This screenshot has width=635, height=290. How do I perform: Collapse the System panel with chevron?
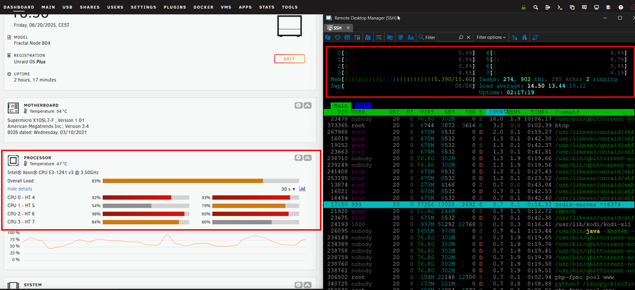pos(307,285)
